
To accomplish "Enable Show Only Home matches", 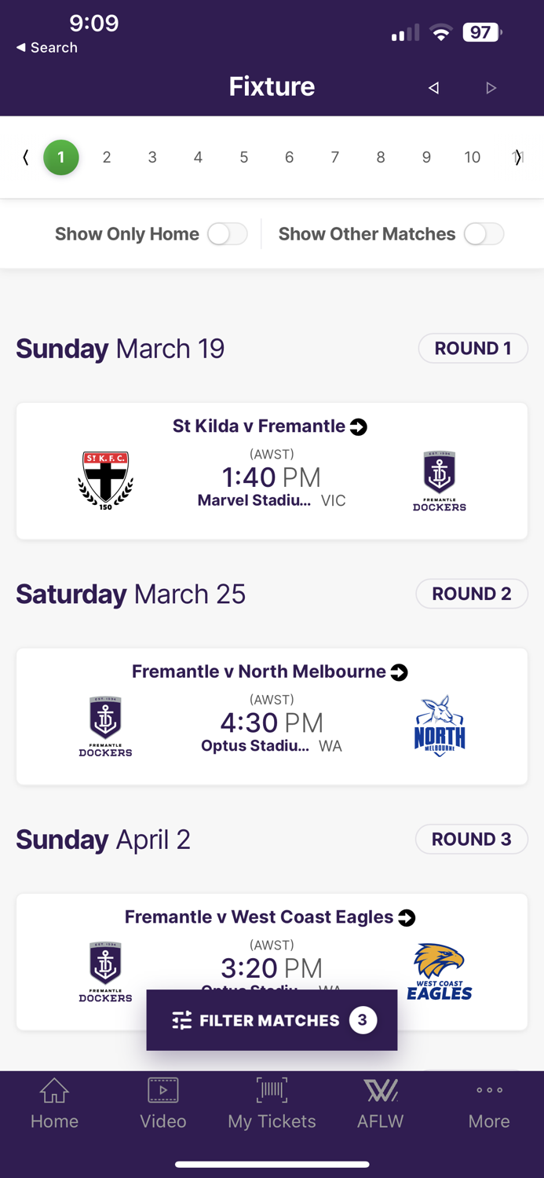I will (227, 233).
